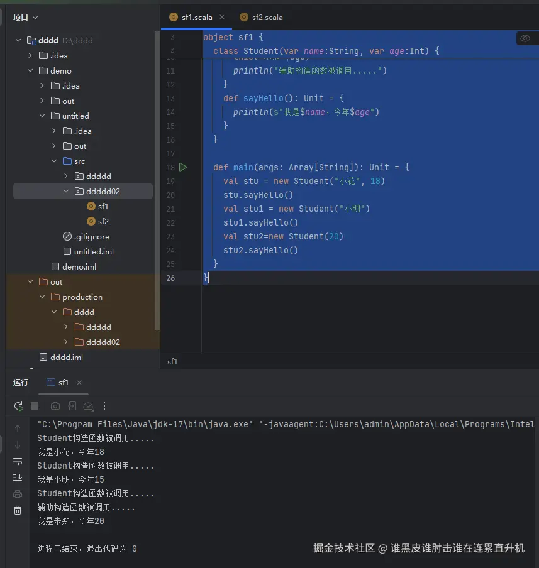The height and width of the screenshot is (568, 539).
Task: Jump down to next console message
Action: (18, 444)
